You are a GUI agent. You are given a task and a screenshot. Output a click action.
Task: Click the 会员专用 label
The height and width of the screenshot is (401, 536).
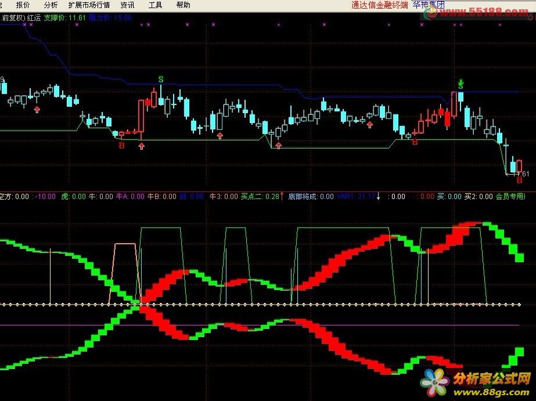pyautogui.click(x=510, y=196)
